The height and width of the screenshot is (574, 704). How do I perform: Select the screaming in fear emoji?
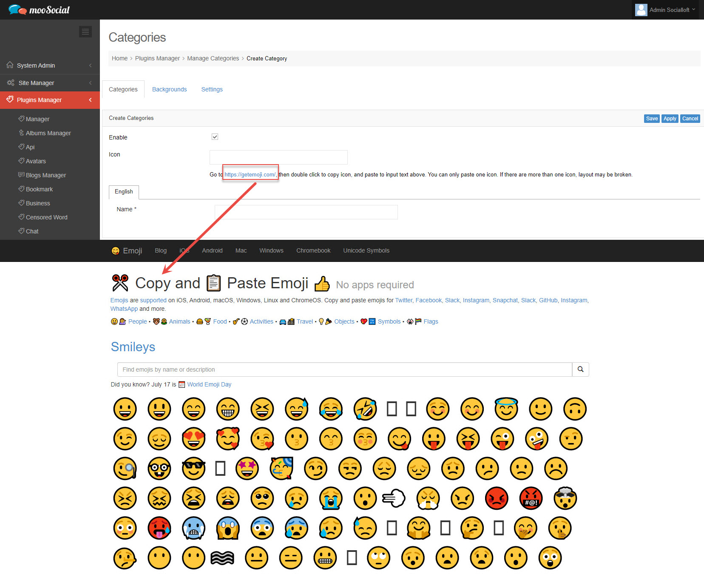point(228,528)
